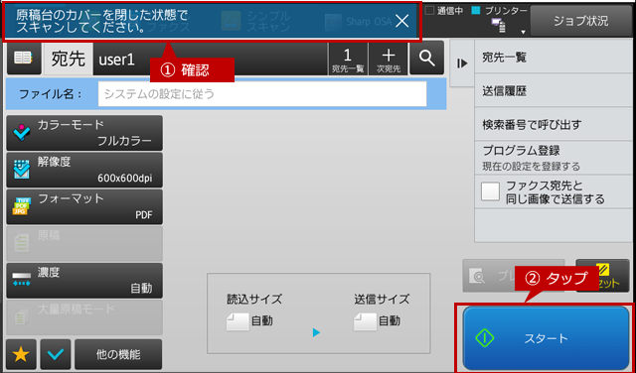Tap 送信サイズ 自動 send size
Image resolution: width=636 pixels, height=373 pixels.
click(x=382, y=313)
